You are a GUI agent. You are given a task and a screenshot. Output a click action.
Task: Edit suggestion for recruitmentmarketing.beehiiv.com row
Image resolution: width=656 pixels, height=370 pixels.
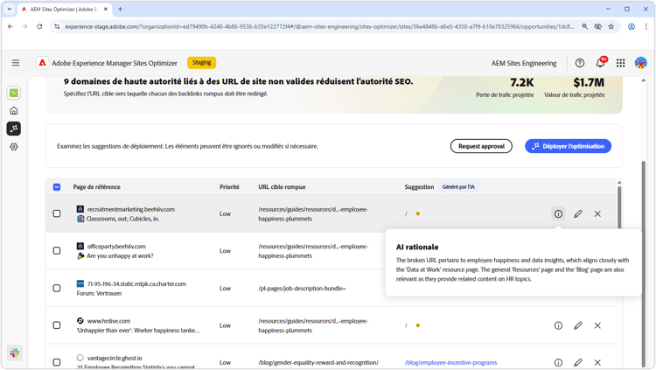pyautogui.click(x=578, y=214)
